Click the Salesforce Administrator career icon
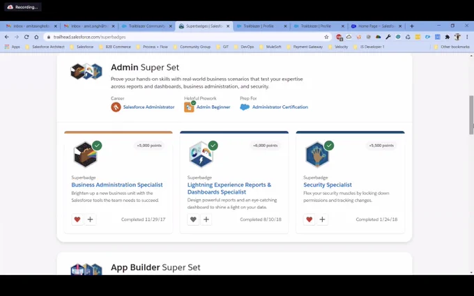This screenshot has width=474, height=296. (x=116, y=107)
